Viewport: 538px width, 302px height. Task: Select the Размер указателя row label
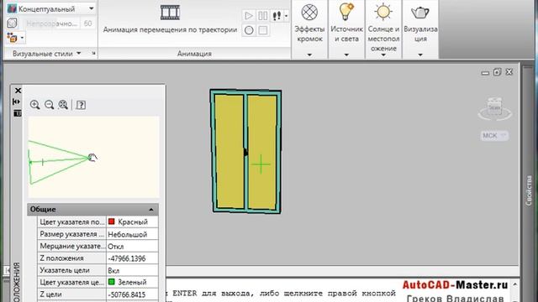click(71, 234)
